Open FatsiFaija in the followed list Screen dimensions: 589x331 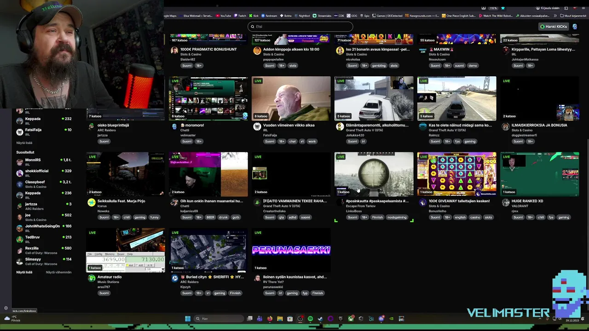44,131
